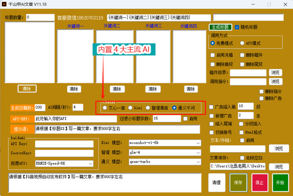Click the 文本/外链 path input field
The image size is (293, 196).
tap(238, 149)
